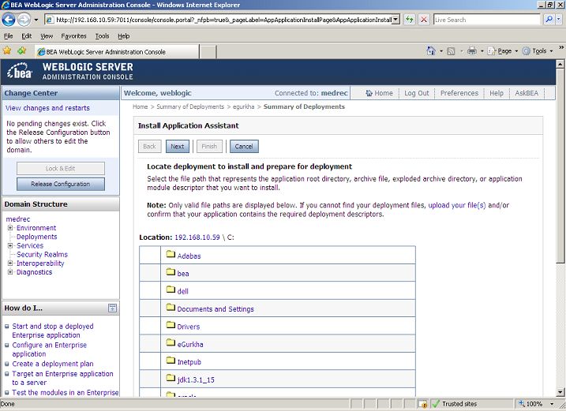
Task: Expand the Diagnostics tree node
Action: click(10, 272)
